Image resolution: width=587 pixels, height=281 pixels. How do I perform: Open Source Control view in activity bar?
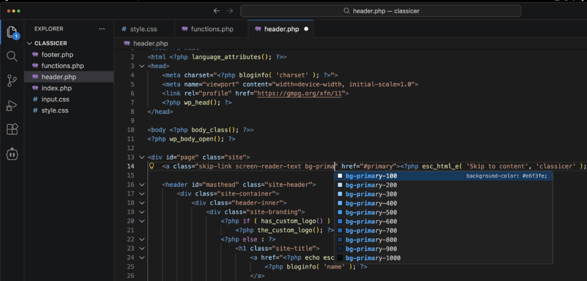(12, 80)
